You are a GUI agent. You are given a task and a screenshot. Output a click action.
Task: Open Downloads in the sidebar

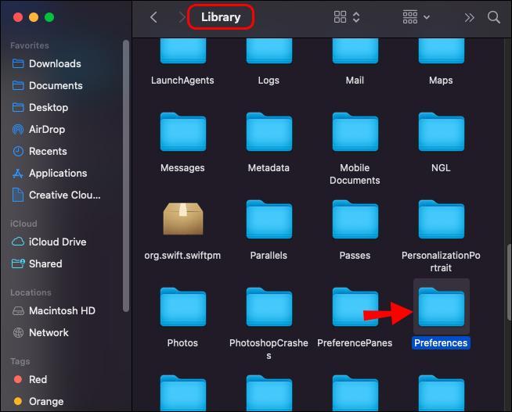click(55, 63)
